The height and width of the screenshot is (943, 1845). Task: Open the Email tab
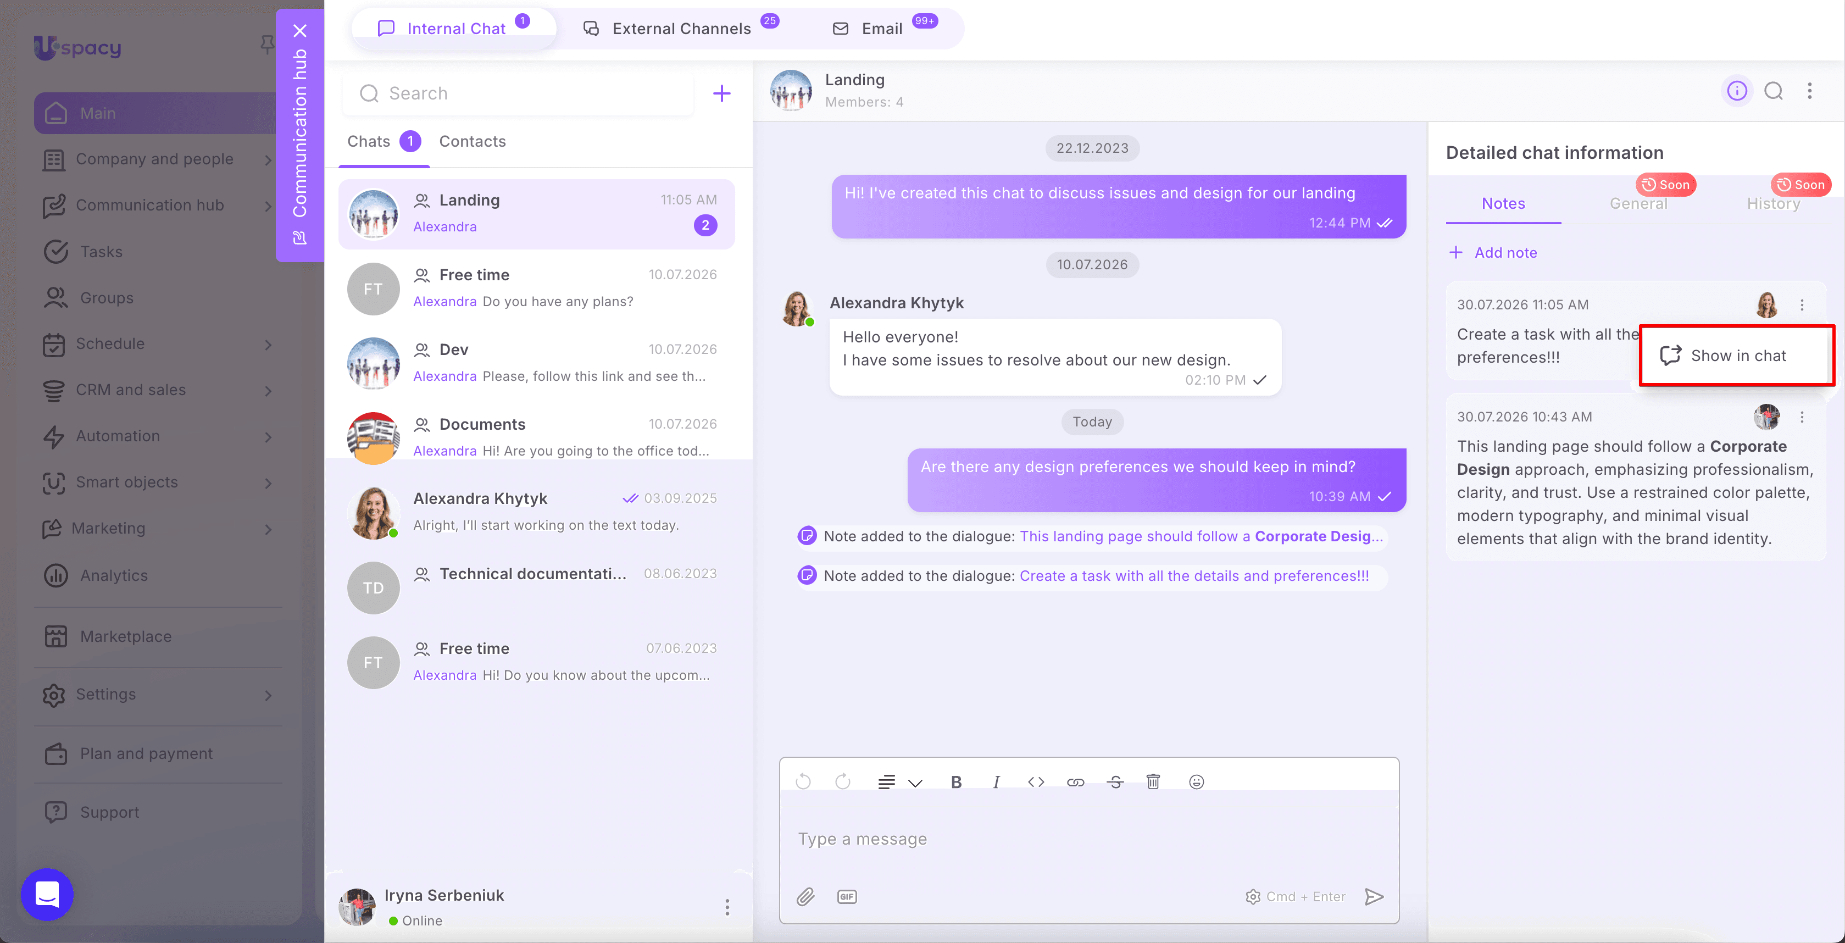tap(884, 29)
